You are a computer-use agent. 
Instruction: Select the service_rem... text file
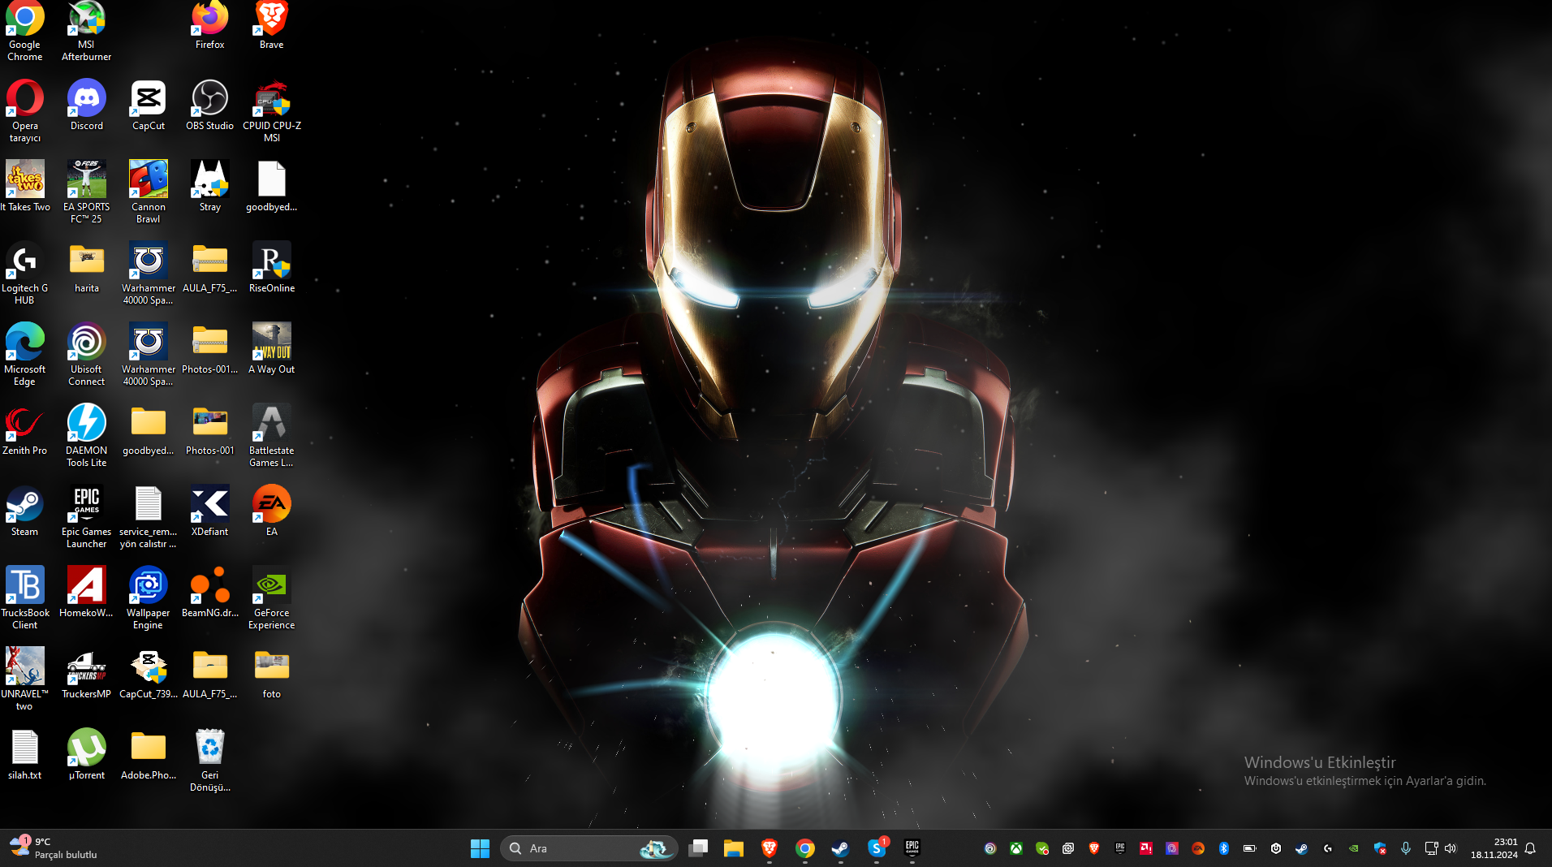point(149,517)
